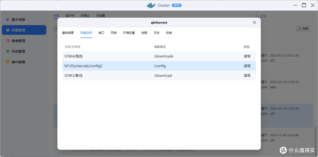
Task: Open 容器管理 in the sidebar
Action: pyautogui.click(x=24, y=30)
